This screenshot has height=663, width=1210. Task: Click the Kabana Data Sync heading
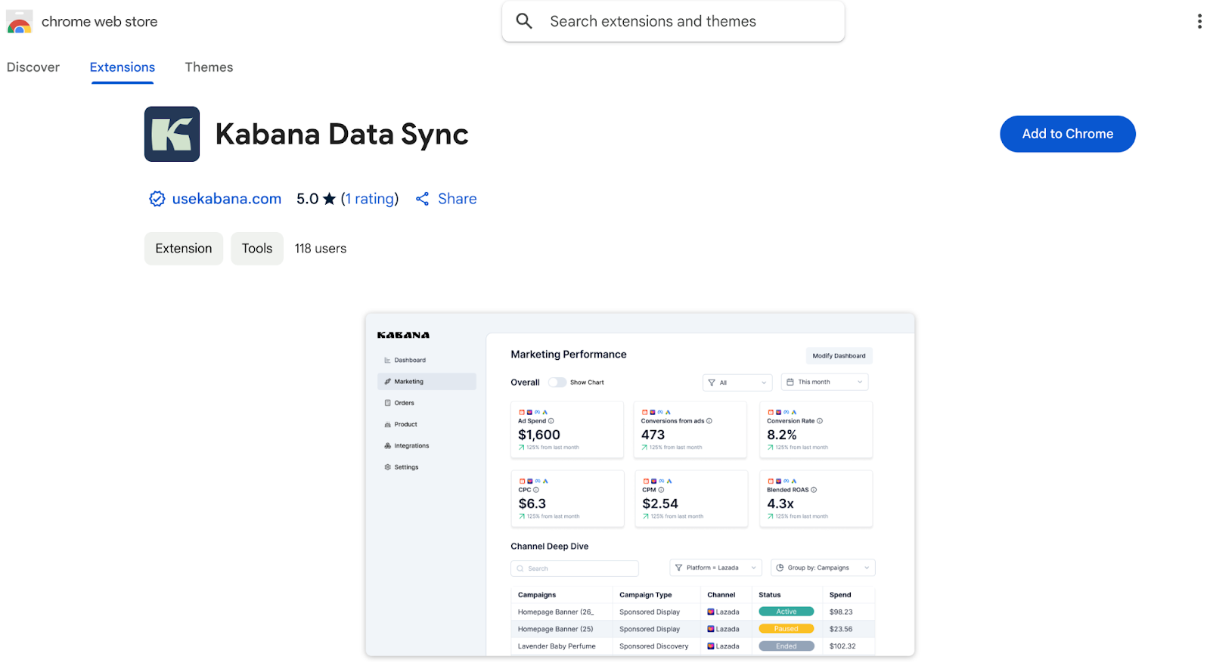tap(342, 135)
